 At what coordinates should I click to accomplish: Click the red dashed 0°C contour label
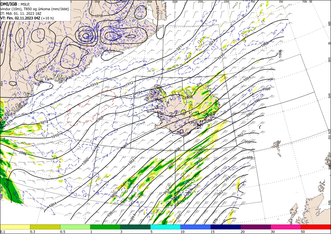click(x=70, y=111)
